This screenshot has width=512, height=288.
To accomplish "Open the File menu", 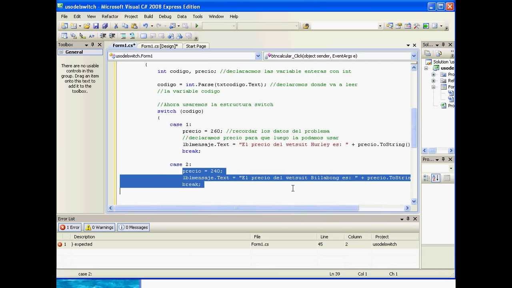I will [x=64, y=16].
